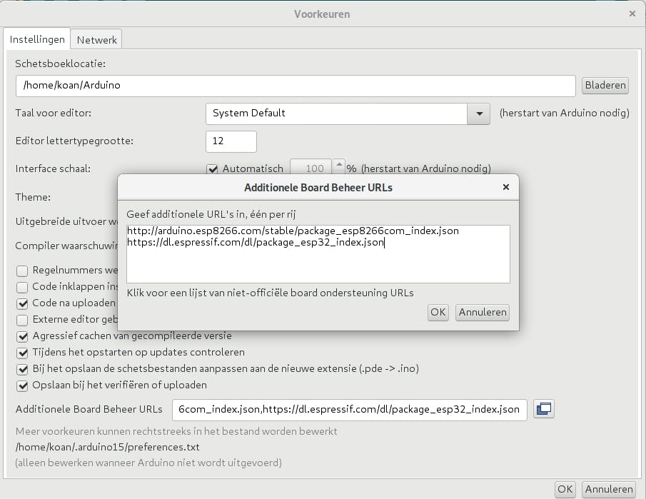Click the System Default language combo box

pos(336,114)
